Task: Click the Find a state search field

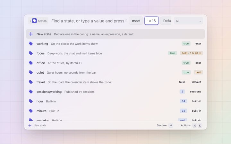Action: (89, 21)
